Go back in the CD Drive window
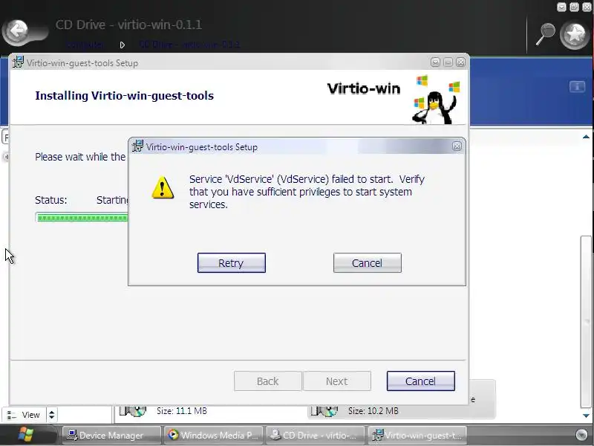The height and width of the screenshot is (446, 594). (x=17, y=31)
